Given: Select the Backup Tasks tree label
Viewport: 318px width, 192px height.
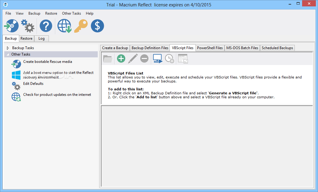Looking at the screenshot, I should (x=23, y=48).
